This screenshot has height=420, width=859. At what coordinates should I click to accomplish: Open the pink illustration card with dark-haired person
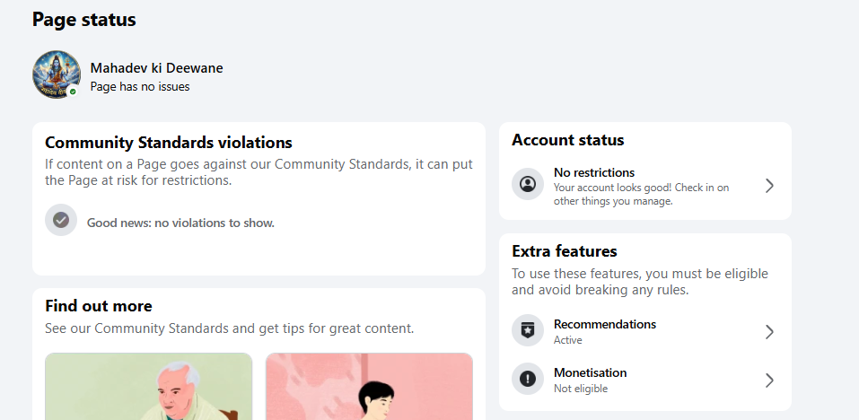click(369, 387)
